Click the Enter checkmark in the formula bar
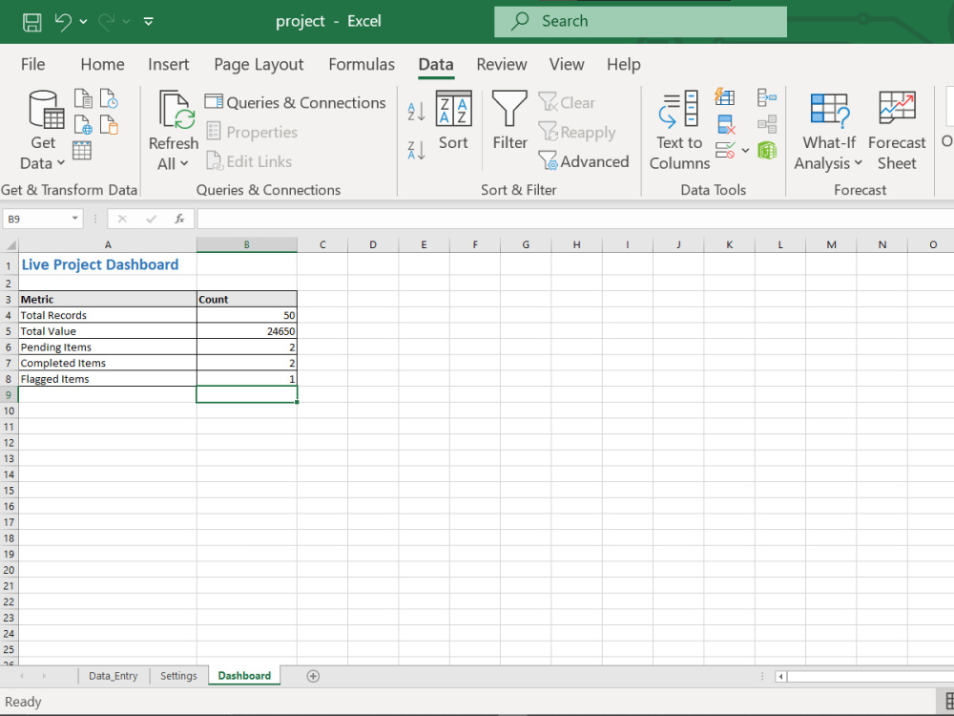The height and width of the screenshot is (716, 954). pos(151,219)
